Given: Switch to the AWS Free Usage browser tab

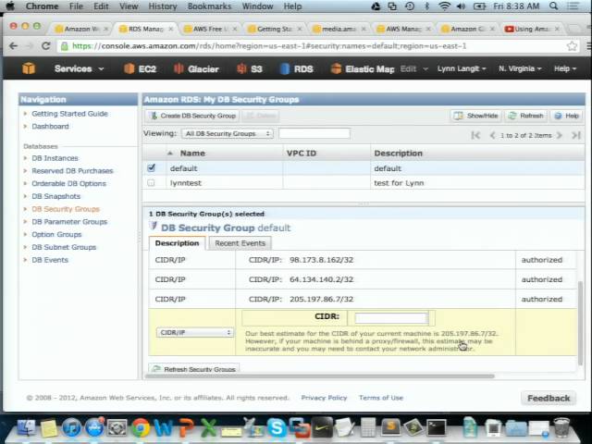Looking at the screenshot, I should click(x=210, y=29).
